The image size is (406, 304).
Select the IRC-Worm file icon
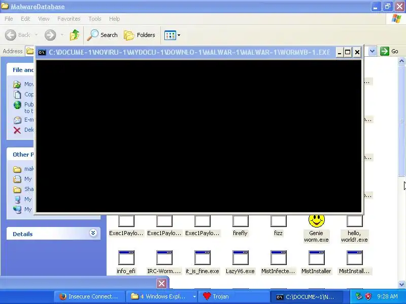click(x=164, y=257)
